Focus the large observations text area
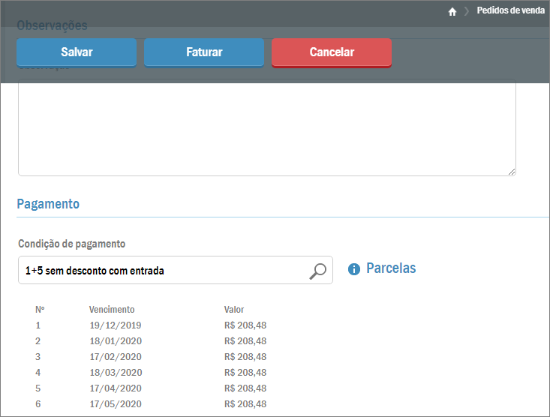This screenshot has width=550, height=417. 266,129
